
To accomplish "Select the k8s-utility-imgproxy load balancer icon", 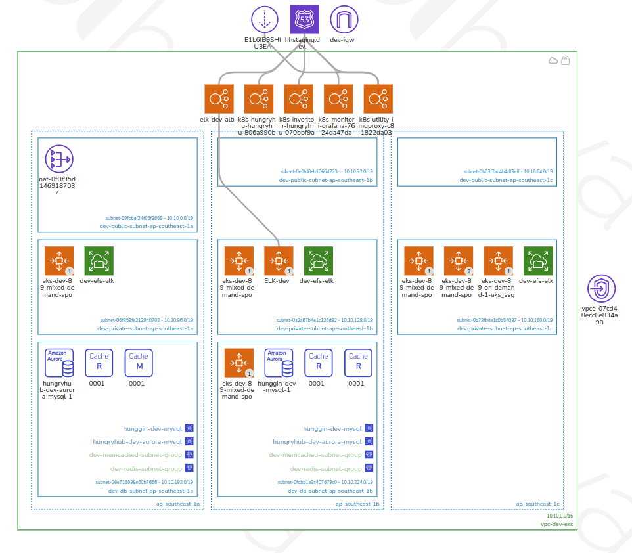I will tap(378, 99).
